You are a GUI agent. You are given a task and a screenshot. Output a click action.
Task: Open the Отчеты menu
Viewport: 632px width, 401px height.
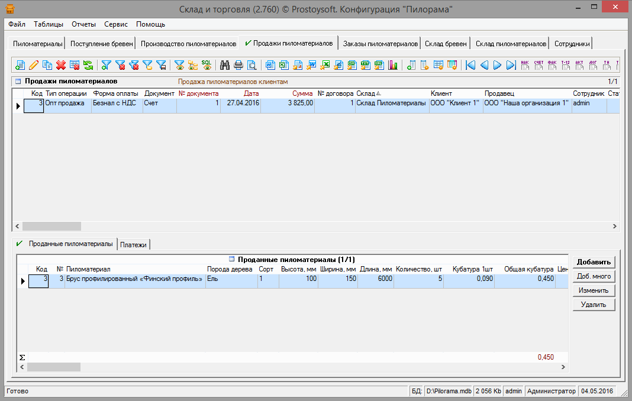[83, 24]
